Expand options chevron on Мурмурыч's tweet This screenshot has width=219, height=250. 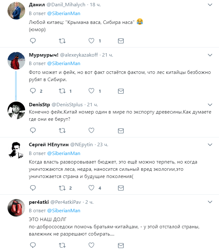click(x=210, y=55)
